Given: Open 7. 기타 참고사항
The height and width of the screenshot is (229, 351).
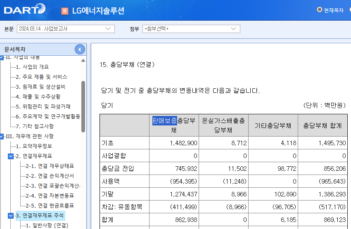Looking at the screenshot, I should tap(35, 126).
